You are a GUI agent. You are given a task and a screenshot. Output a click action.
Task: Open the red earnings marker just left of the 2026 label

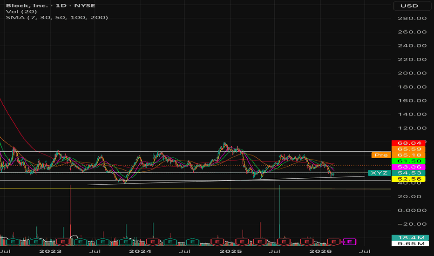pos(307,242)
